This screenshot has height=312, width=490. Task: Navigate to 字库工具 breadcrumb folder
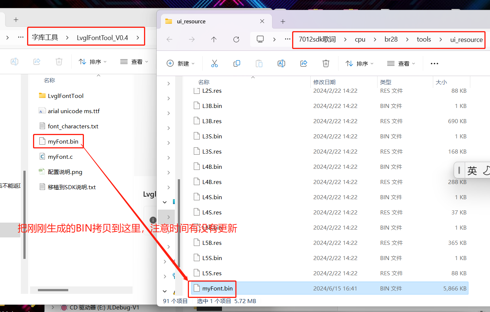click(45, 37)
